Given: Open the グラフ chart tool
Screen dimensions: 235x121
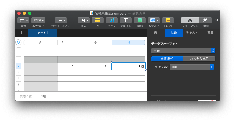Looking at the screenshot, I should [112, 20].
